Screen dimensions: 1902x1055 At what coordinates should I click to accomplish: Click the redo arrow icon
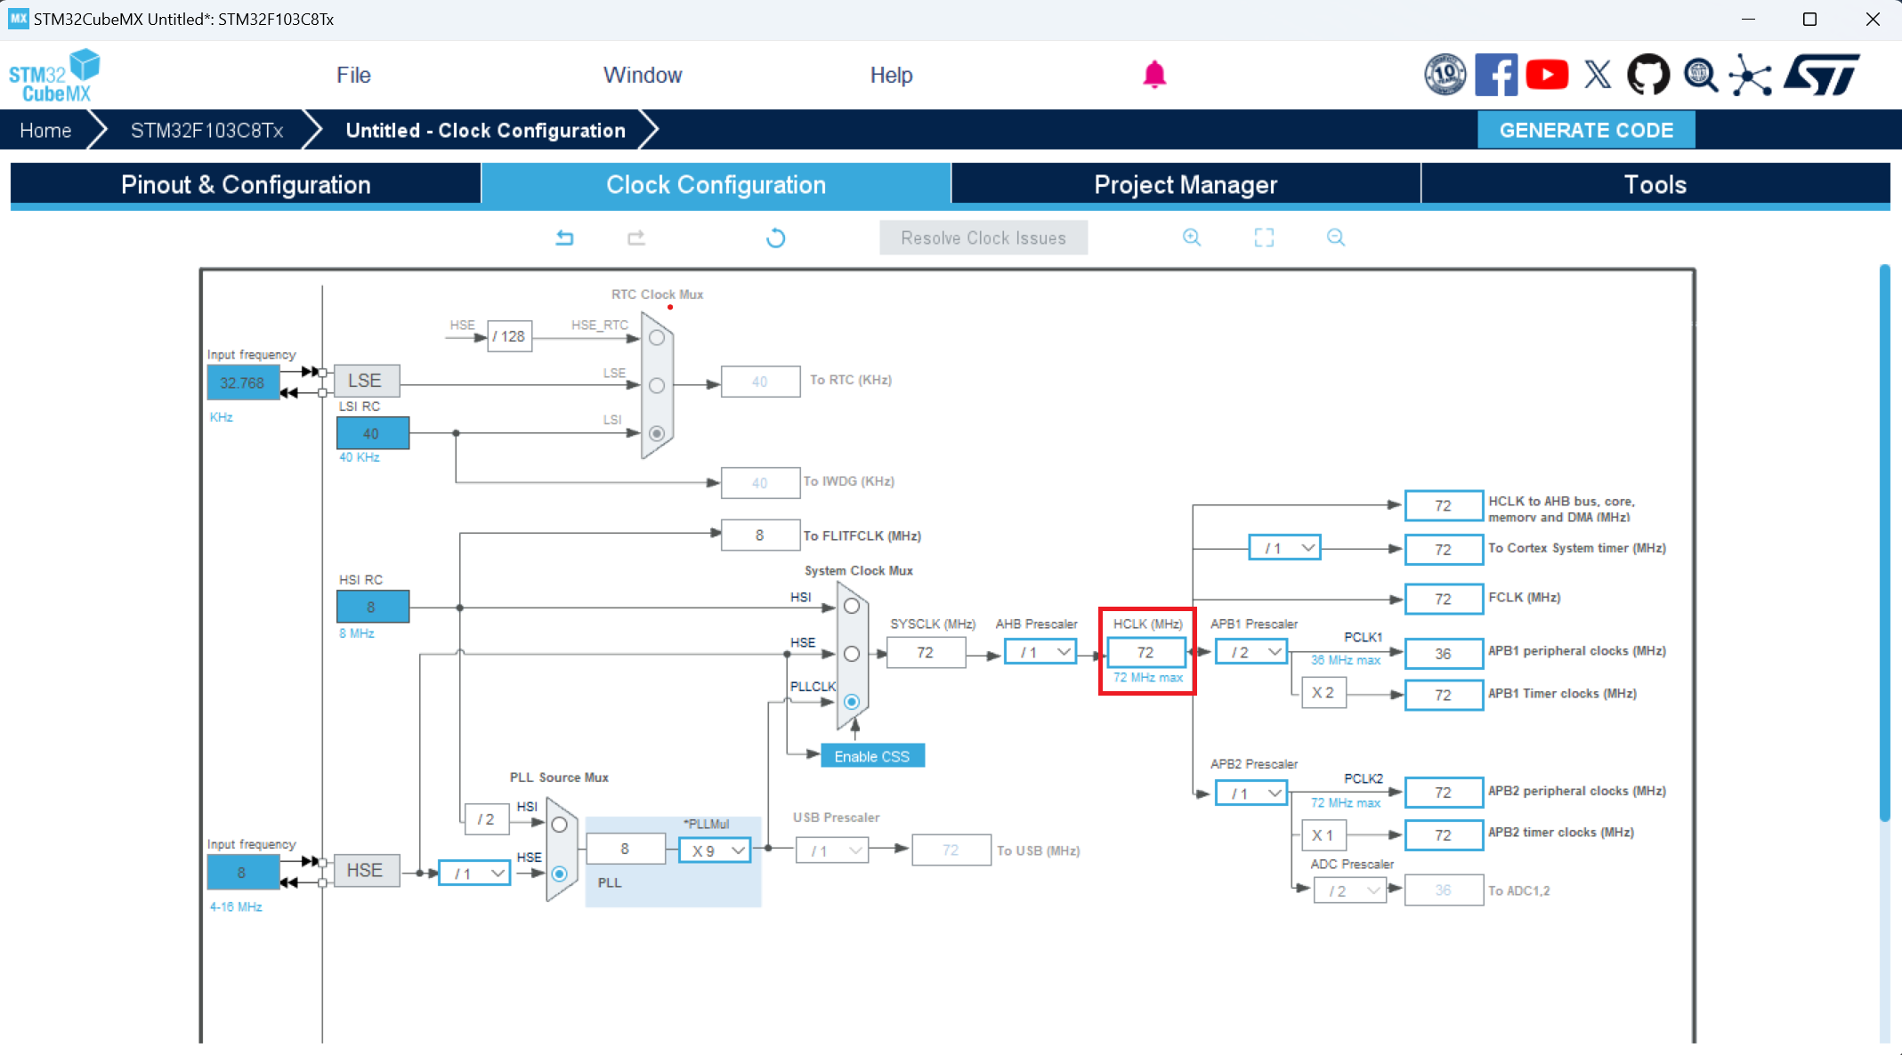[636, 238]
